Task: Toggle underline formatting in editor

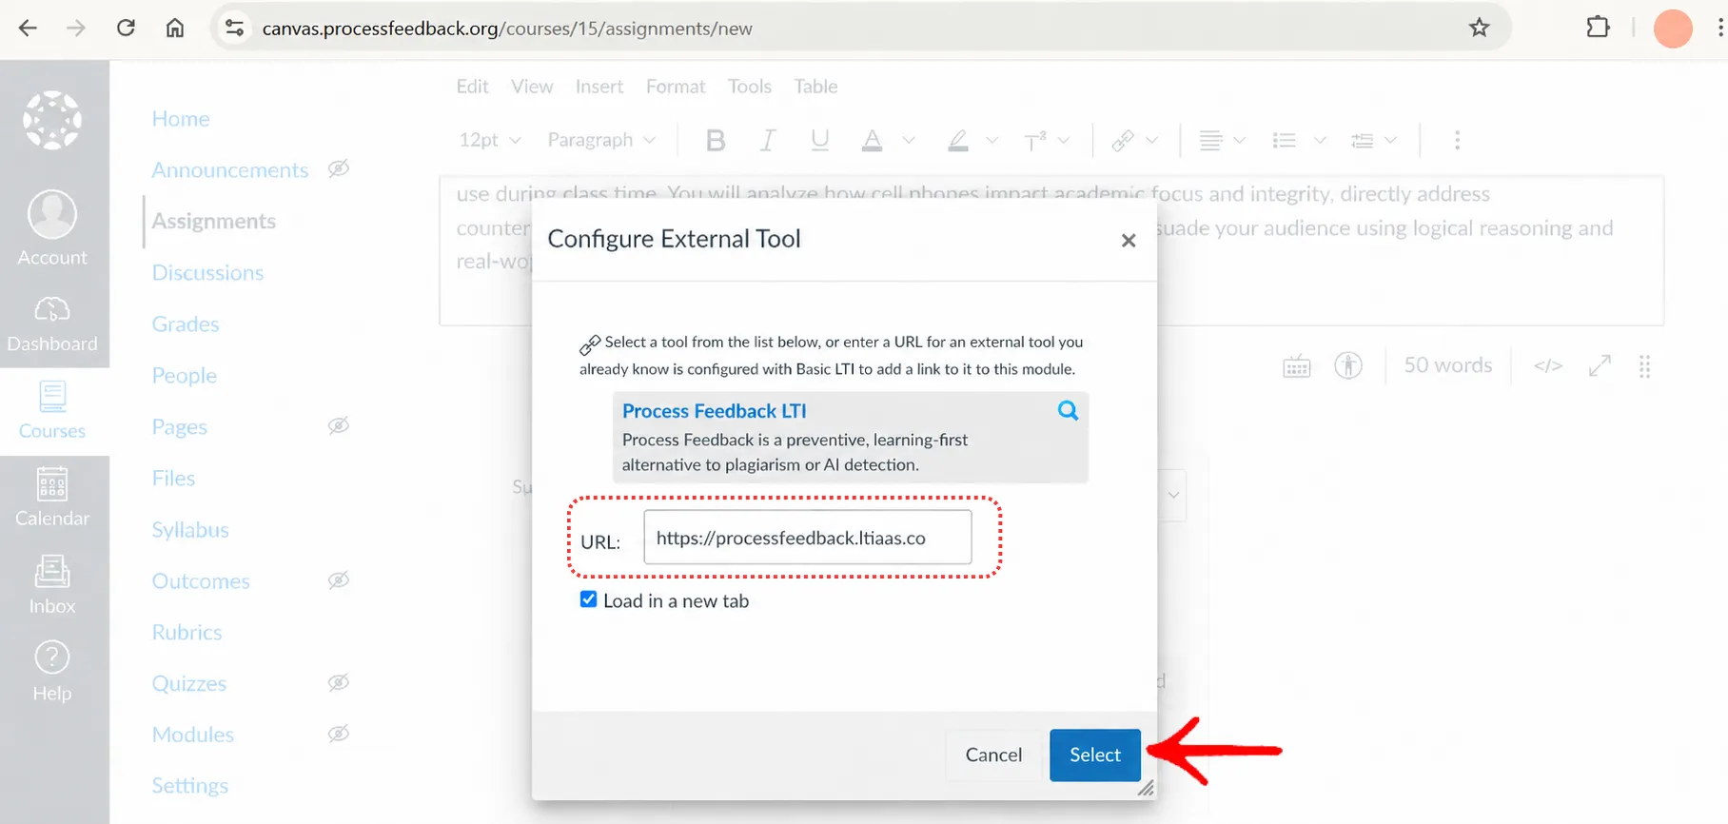Action: (819, 141)
